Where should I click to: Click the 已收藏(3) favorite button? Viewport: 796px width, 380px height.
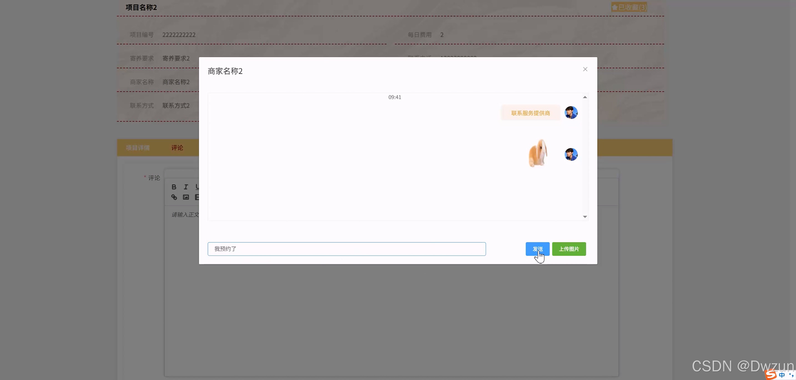pyautogui.click(x=629, y=7)
